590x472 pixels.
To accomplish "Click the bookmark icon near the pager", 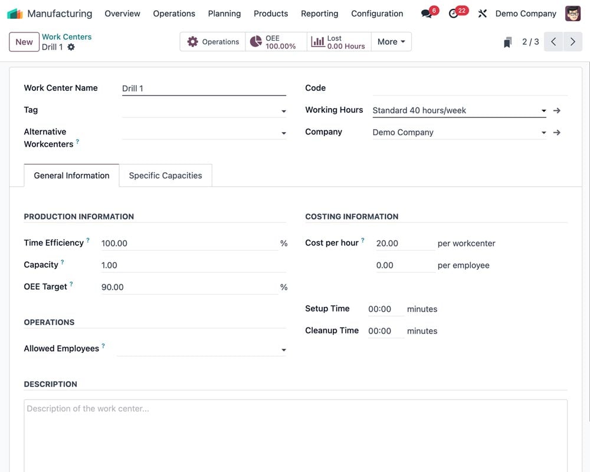I will pyautogui.click(x=507, y=41).
